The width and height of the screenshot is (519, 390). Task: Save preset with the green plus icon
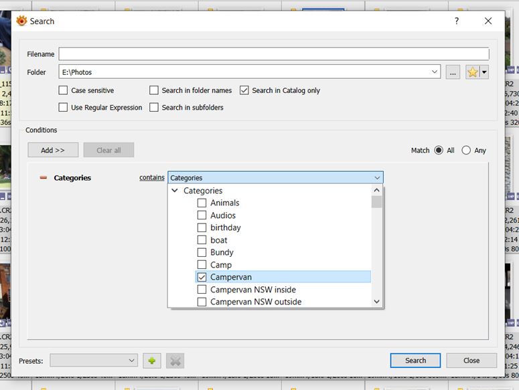point(152,361)
